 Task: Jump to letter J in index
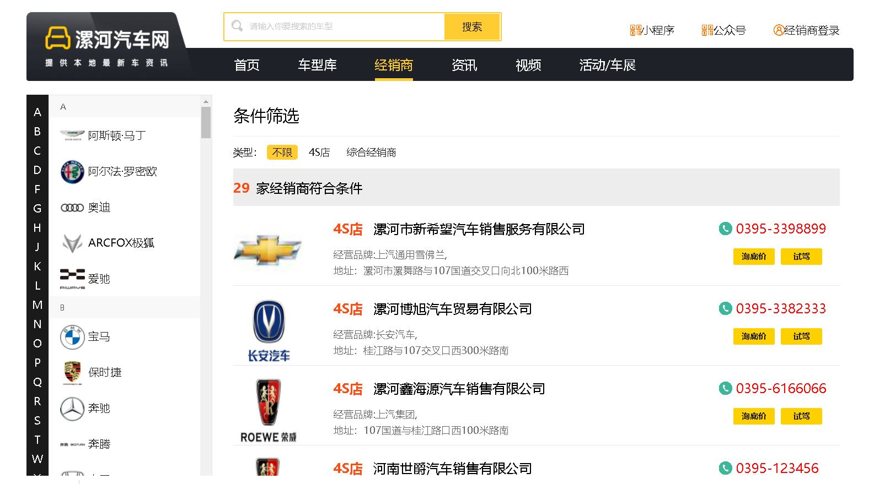[x=37, y=247]
